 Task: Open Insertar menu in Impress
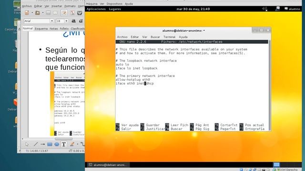tap(57, 6)
